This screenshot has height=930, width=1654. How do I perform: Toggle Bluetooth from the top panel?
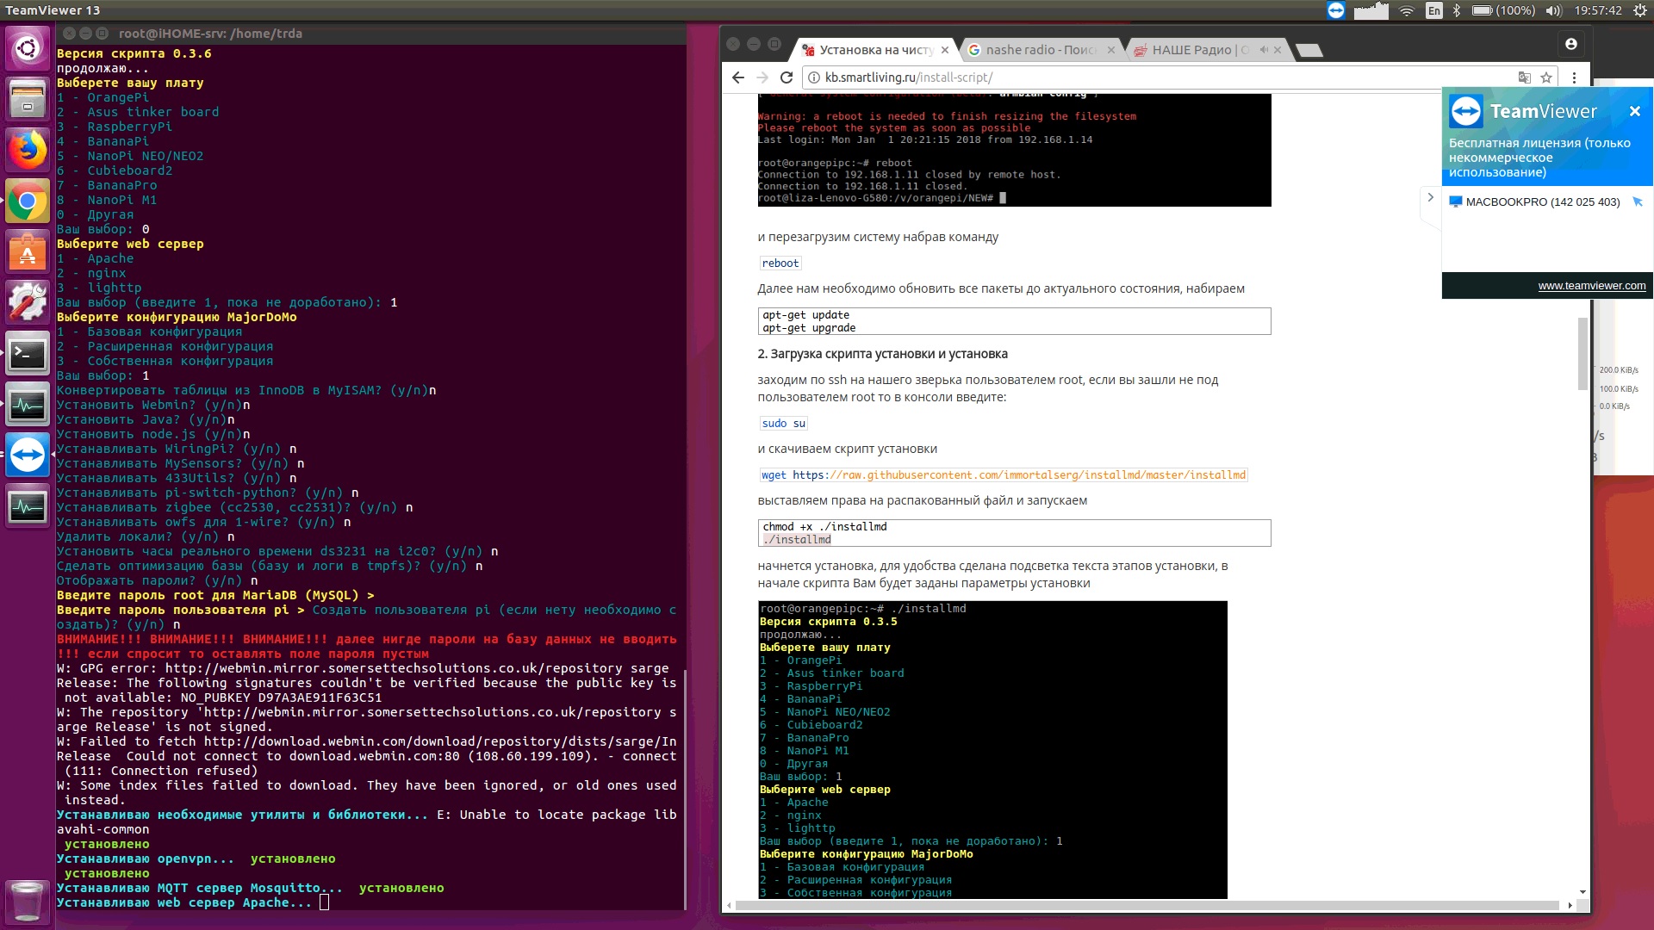(x=1457, y=11)
